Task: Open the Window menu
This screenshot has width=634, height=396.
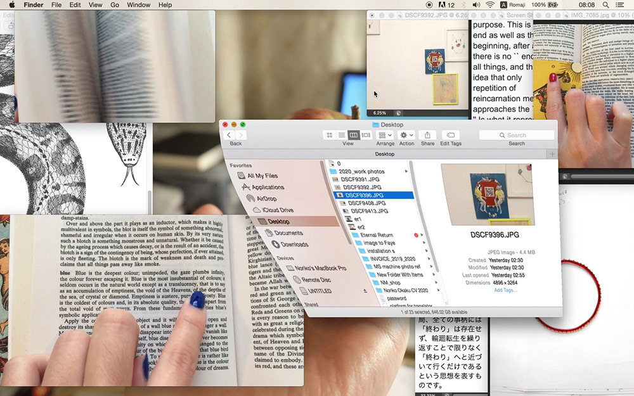Action: [138, 5]
